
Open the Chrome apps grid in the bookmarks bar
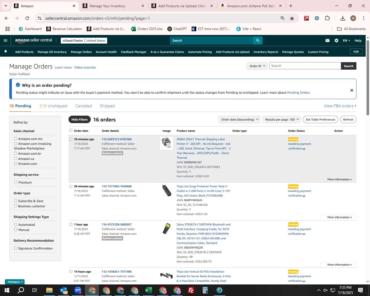point(8,29)
